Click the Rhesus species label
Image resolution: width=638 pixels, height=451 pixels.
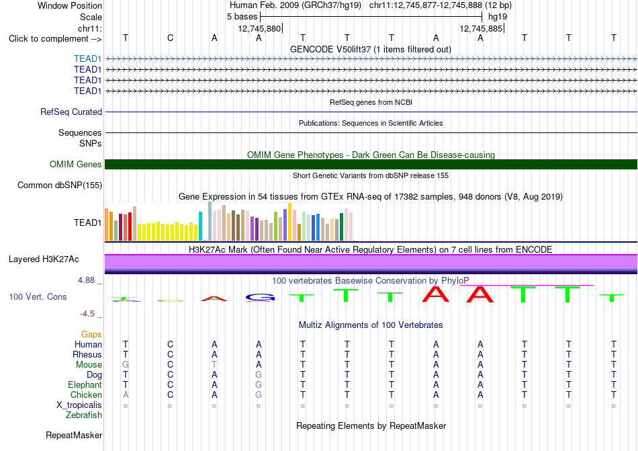87,355
